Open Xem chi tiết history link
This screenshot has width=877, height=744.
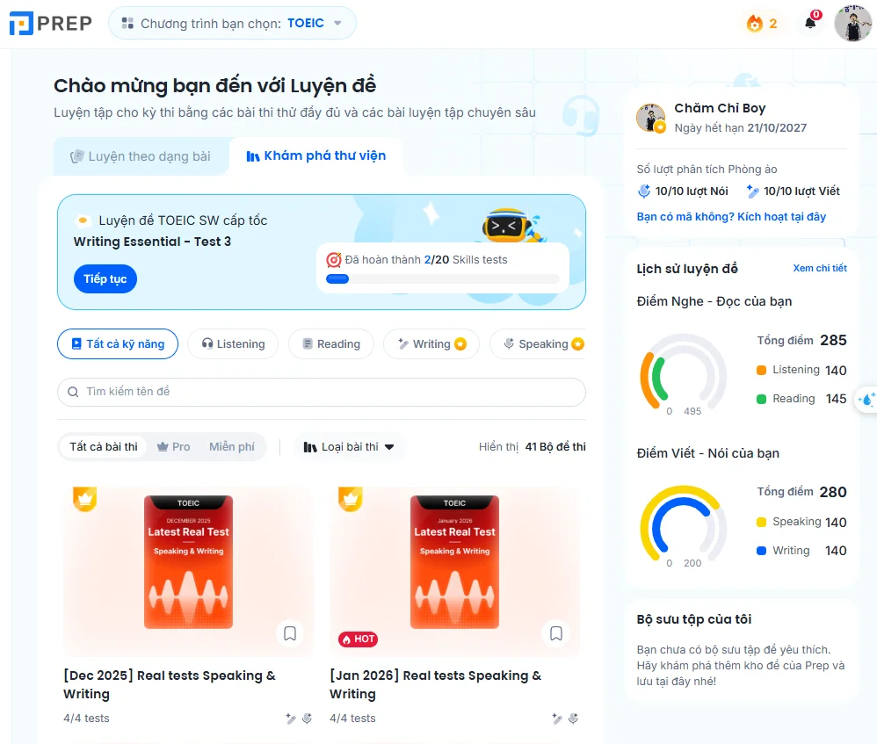coord(819,268)
